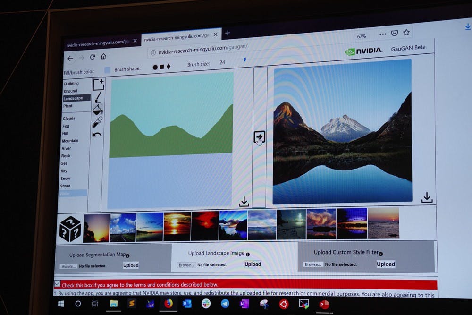Open a new browser tab
Viewport: 472px width, 315px height.
click(x=228, y=33)
